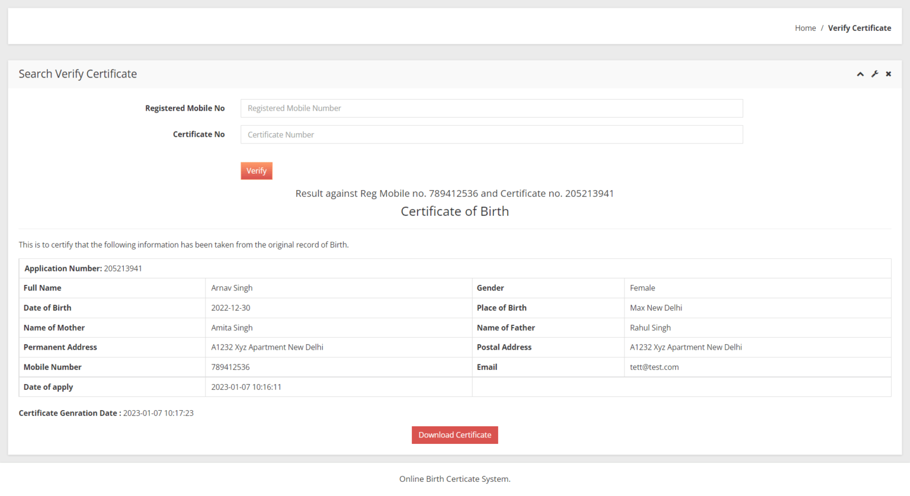
Task: Click the Certificate of Birth heading
Action: (x=454, y=211)
